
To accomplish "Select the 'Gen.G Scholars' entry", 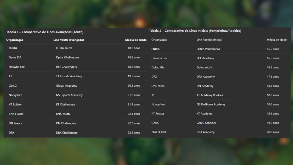I will pyautogui.click(x=206, y=123).
